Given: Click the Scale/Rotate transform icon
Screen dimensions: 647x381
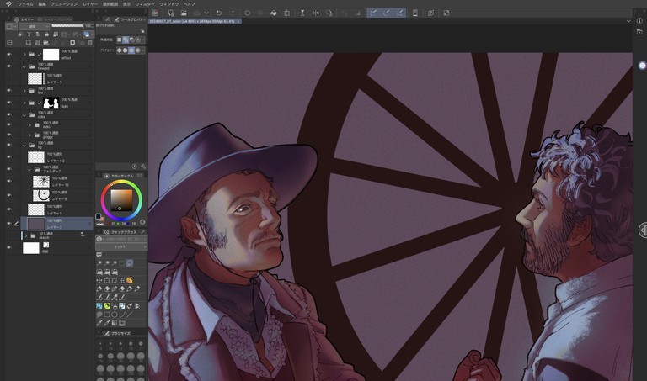Looking at the screenshot, I should [286, 13].
